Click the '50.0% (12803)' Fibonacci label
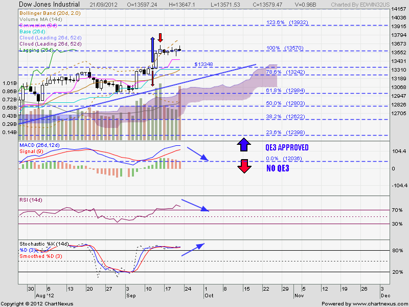The height and width of the screenshot is (307, 409). pos(285,103)
